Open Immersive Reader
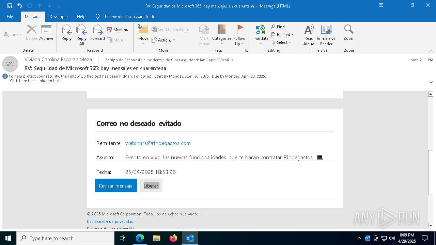 click(326, 35)
